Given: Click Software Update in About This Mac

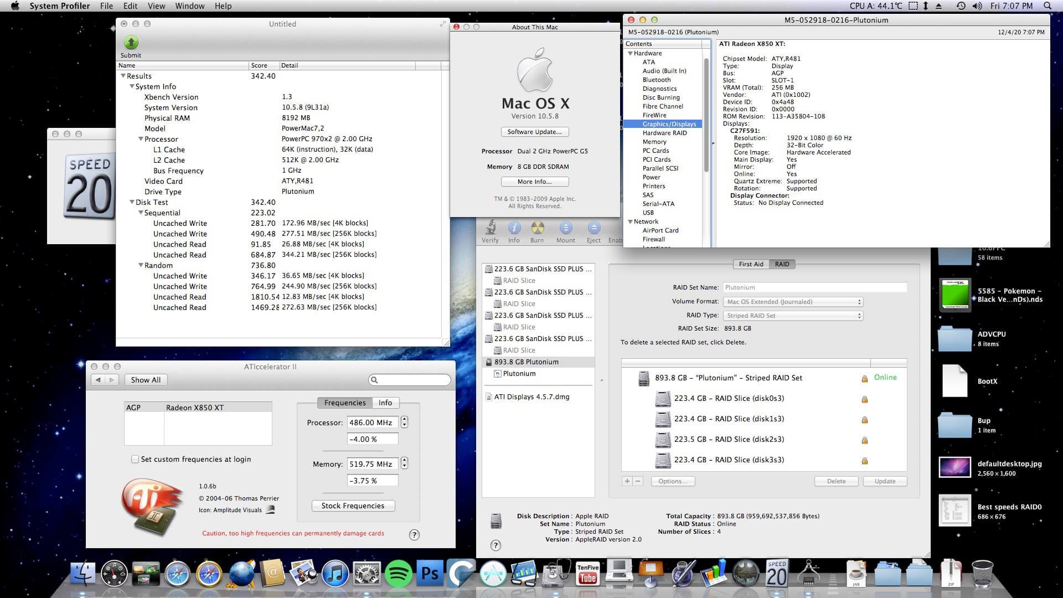Looking at the screenshot, I should (534, 132).
